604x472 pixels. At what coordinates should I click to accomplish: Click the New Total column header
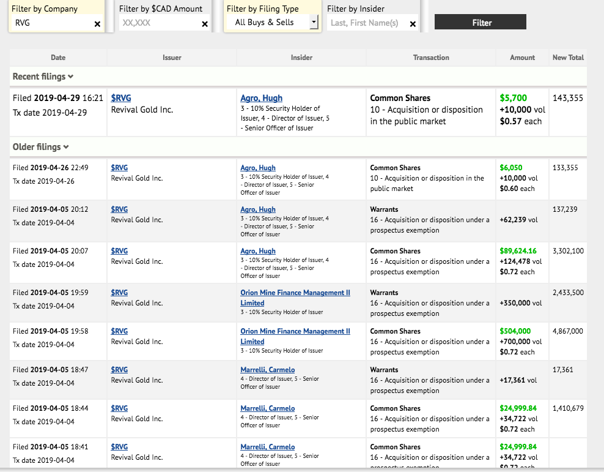pyautogui.click(x=568, y=58)
